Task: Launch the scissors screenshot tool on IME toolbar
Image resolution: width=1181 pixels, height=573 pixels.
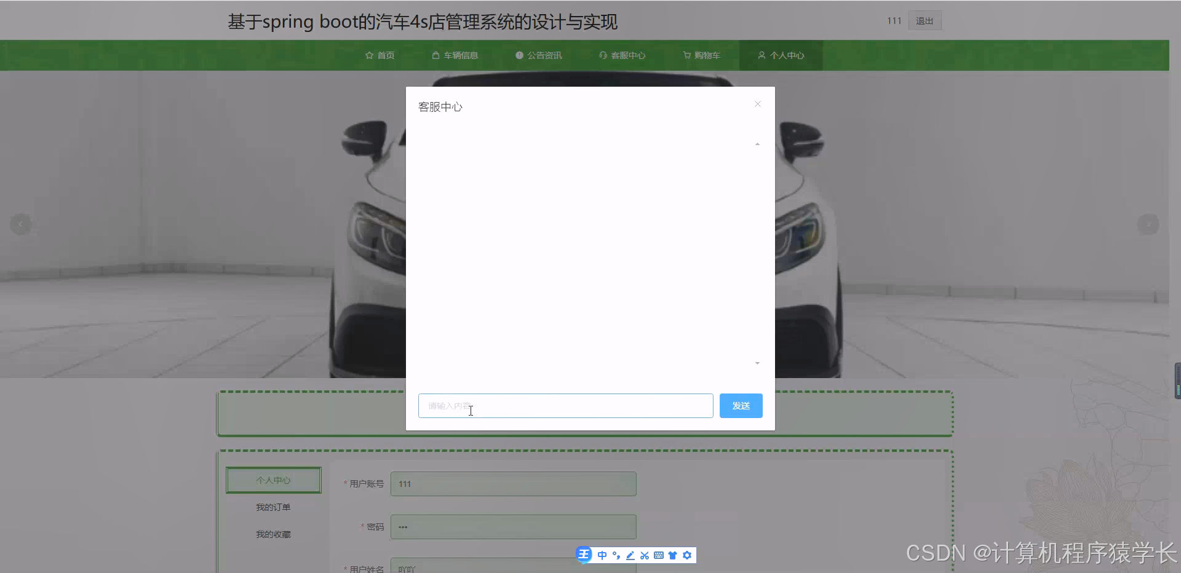Action: pyautogui.click(x=645, y=555)
